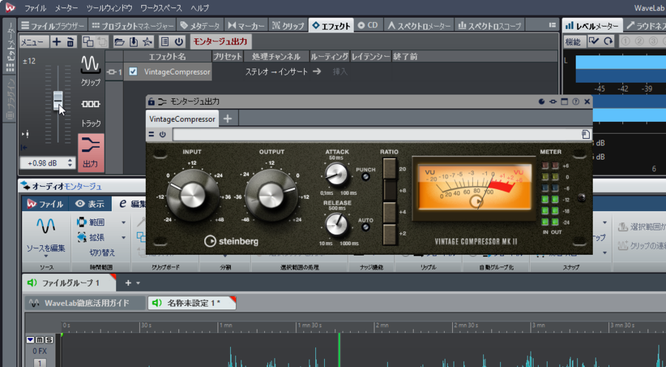The width and height of the screenshot is (666, 367).
Task: Click the +0.98 dB gain stepper arrows
Action: 70,162
